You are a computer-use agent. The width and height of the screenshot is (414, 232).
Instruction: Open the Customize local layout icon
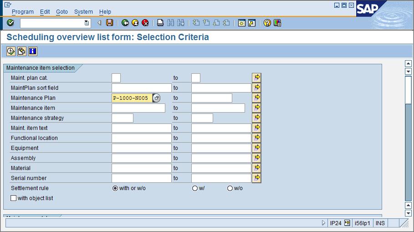(277, 23)
